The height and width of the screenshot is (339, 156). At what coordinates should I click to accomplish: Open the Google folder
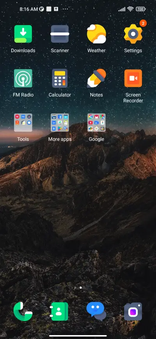click(x=96, y=123)
